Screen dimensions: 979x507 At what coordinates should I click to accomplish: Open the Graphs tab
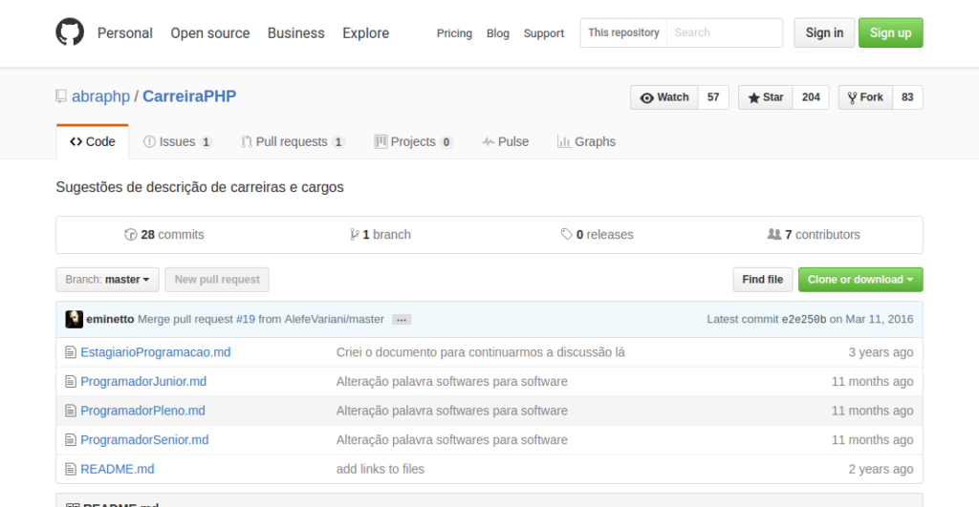click(x=586, y=141)
